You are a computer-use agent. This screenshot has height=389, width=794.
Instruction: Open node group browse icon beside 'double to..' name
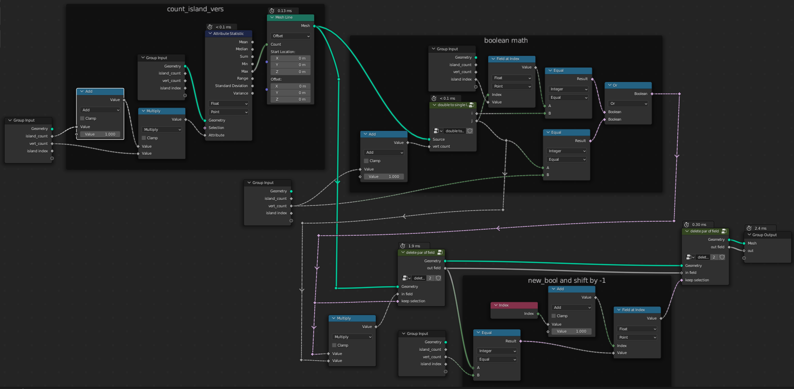pyautogui.click(x=438, y=131)
